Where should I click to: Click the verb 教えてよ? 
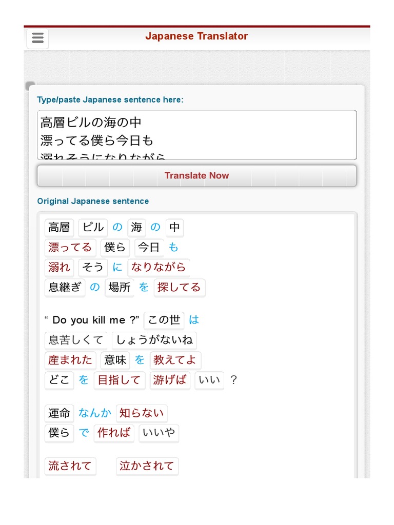(175, 360)
